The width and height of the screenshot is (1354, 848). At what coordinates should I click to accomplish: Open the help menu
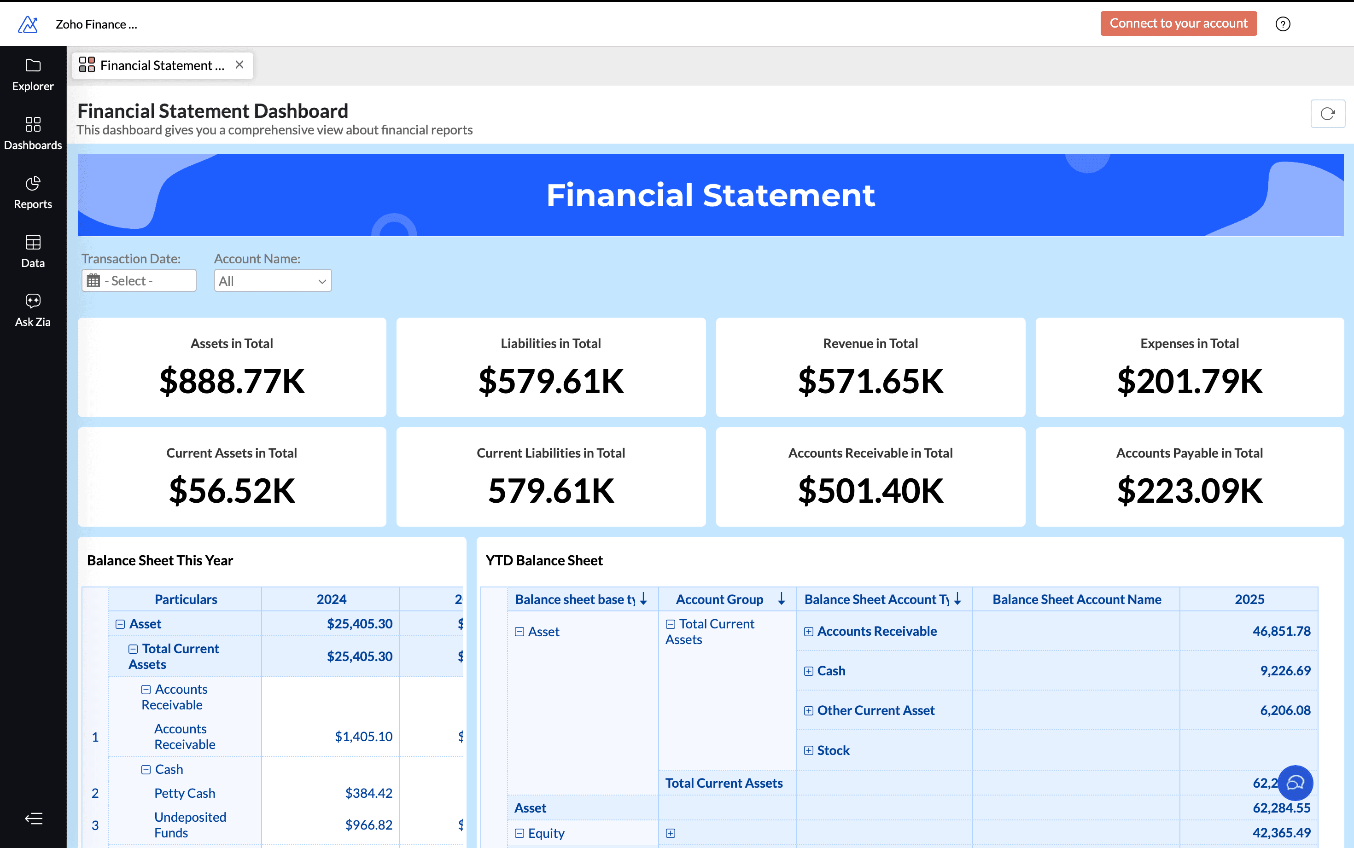(x=1283, y=23)
